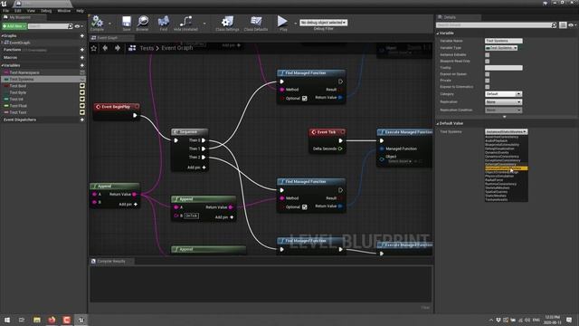Select highlighted InstancedStaticMeshes option in list
579x326 pixels.
pos(506,168)
